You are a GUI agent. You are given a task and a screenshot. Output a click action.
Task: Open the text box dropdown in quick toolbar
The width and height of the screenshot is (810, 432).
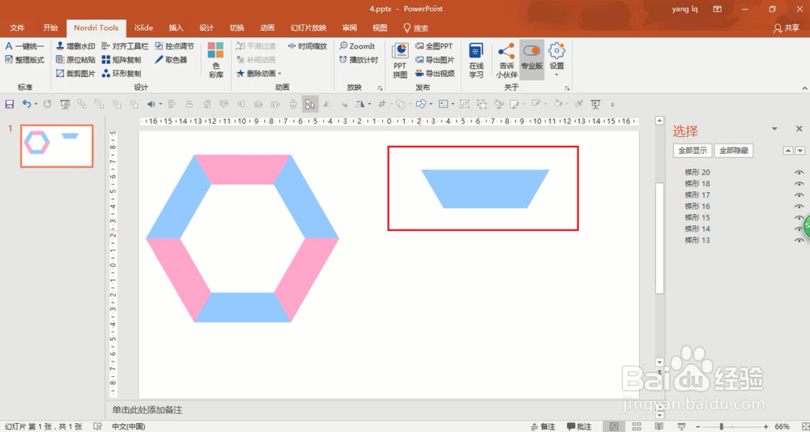coord(453,105)
